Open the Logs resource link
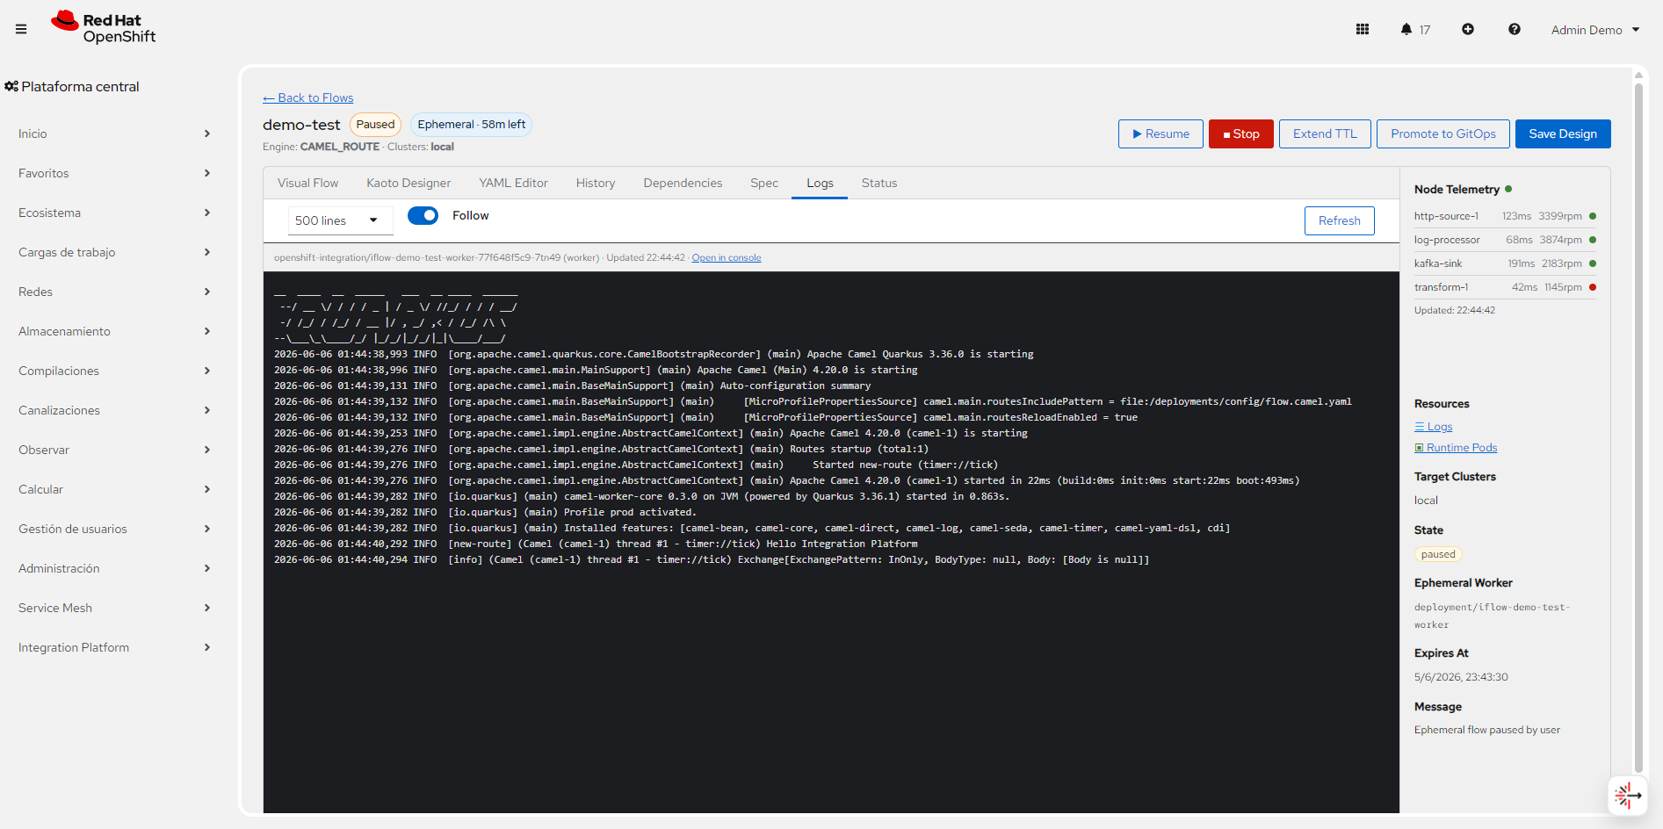The width and height of the screenshot is (1663, 829). [x=1434, y=427]
